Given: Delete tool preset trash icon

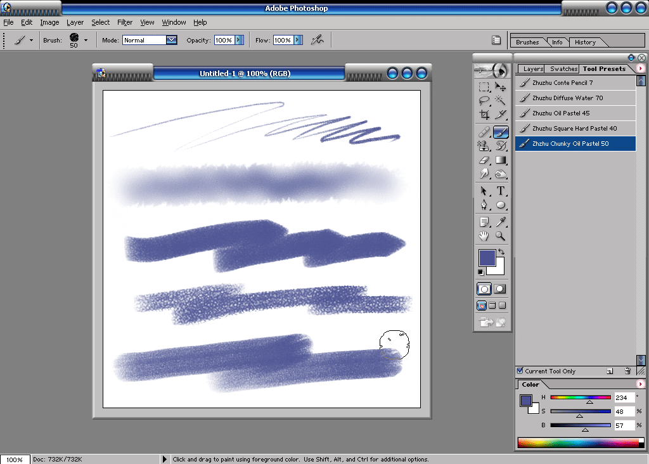Looking at the screenshot, I should [x=627, y=371].
